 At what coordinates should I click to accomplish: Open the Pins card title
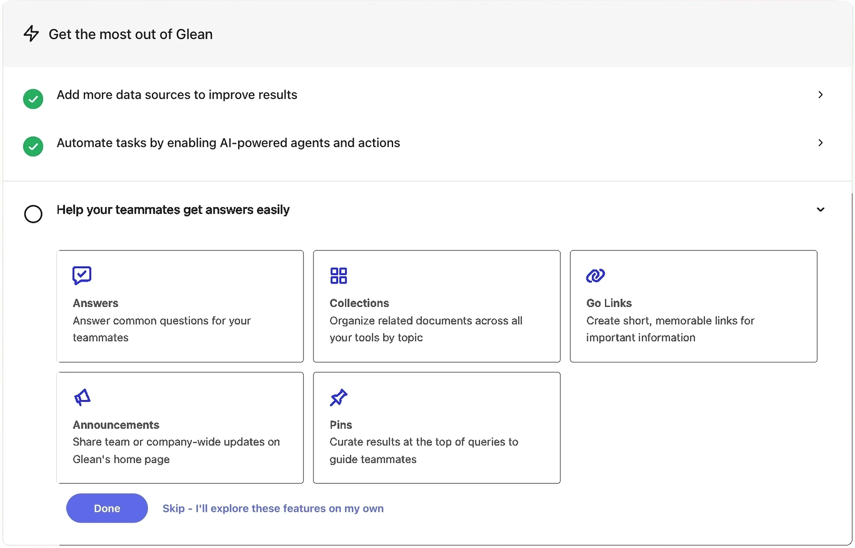341,425
